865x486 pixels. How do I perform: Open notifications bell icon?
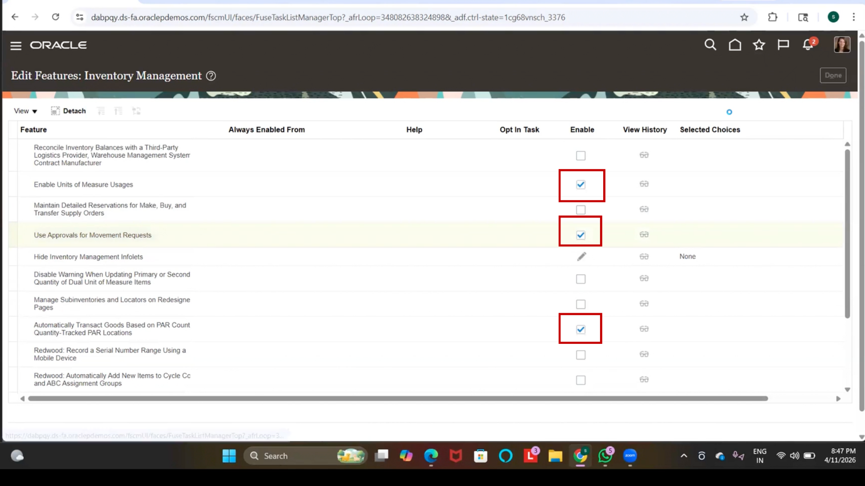click(x=809, y=44)
